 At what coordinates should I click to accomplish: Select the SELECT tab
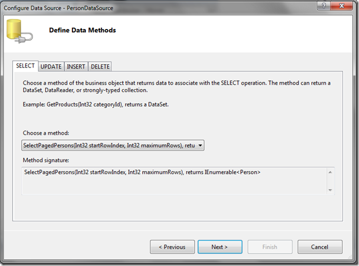(25, 66)
